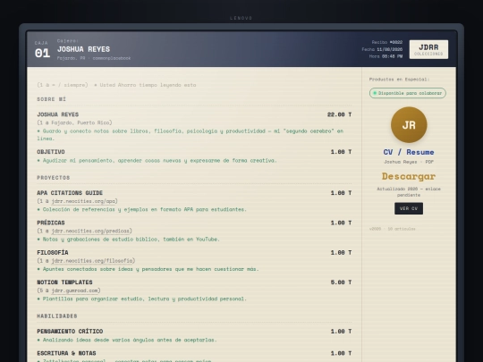Click the Actualizado 2026 enlace pendiente note
The height and width of the screenshot is (362, 483).
(x=409, y=192)
